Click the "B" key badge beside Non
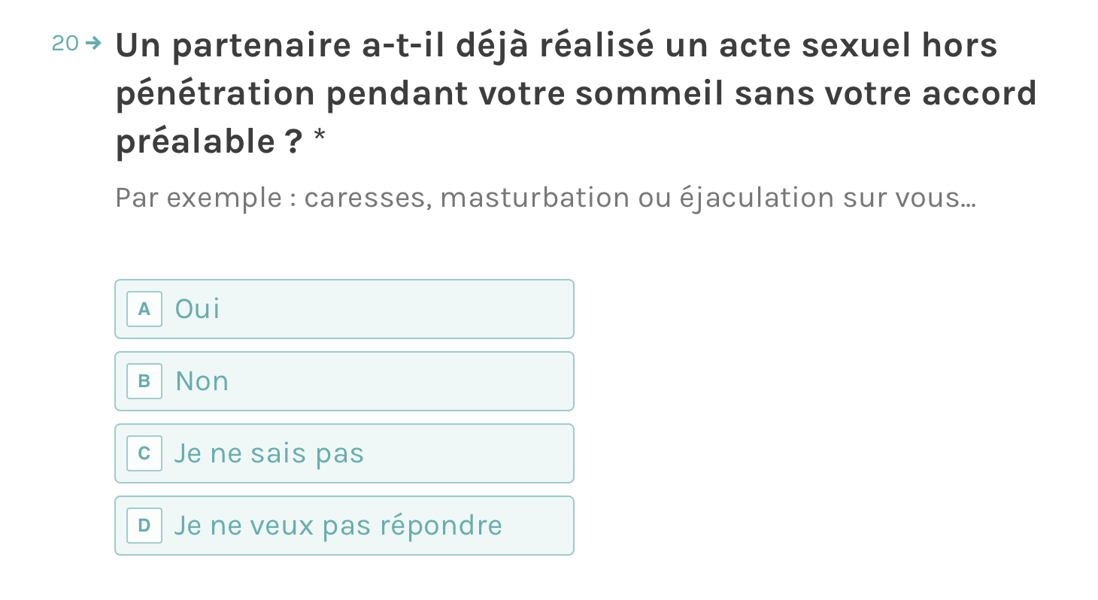This screenshot has height=600, width=1098. point(144,381)
